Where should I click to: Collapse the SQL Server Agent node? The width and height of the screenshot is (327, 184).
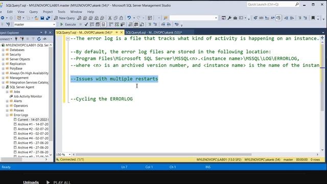[3, 87]
